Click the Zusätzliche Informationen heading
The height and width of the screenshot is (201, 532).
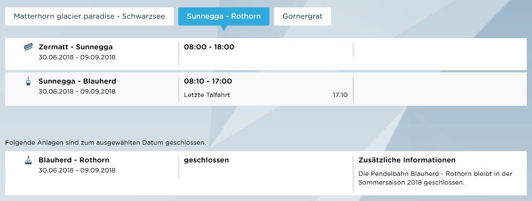pyautogui.click(x=407, y=160)
